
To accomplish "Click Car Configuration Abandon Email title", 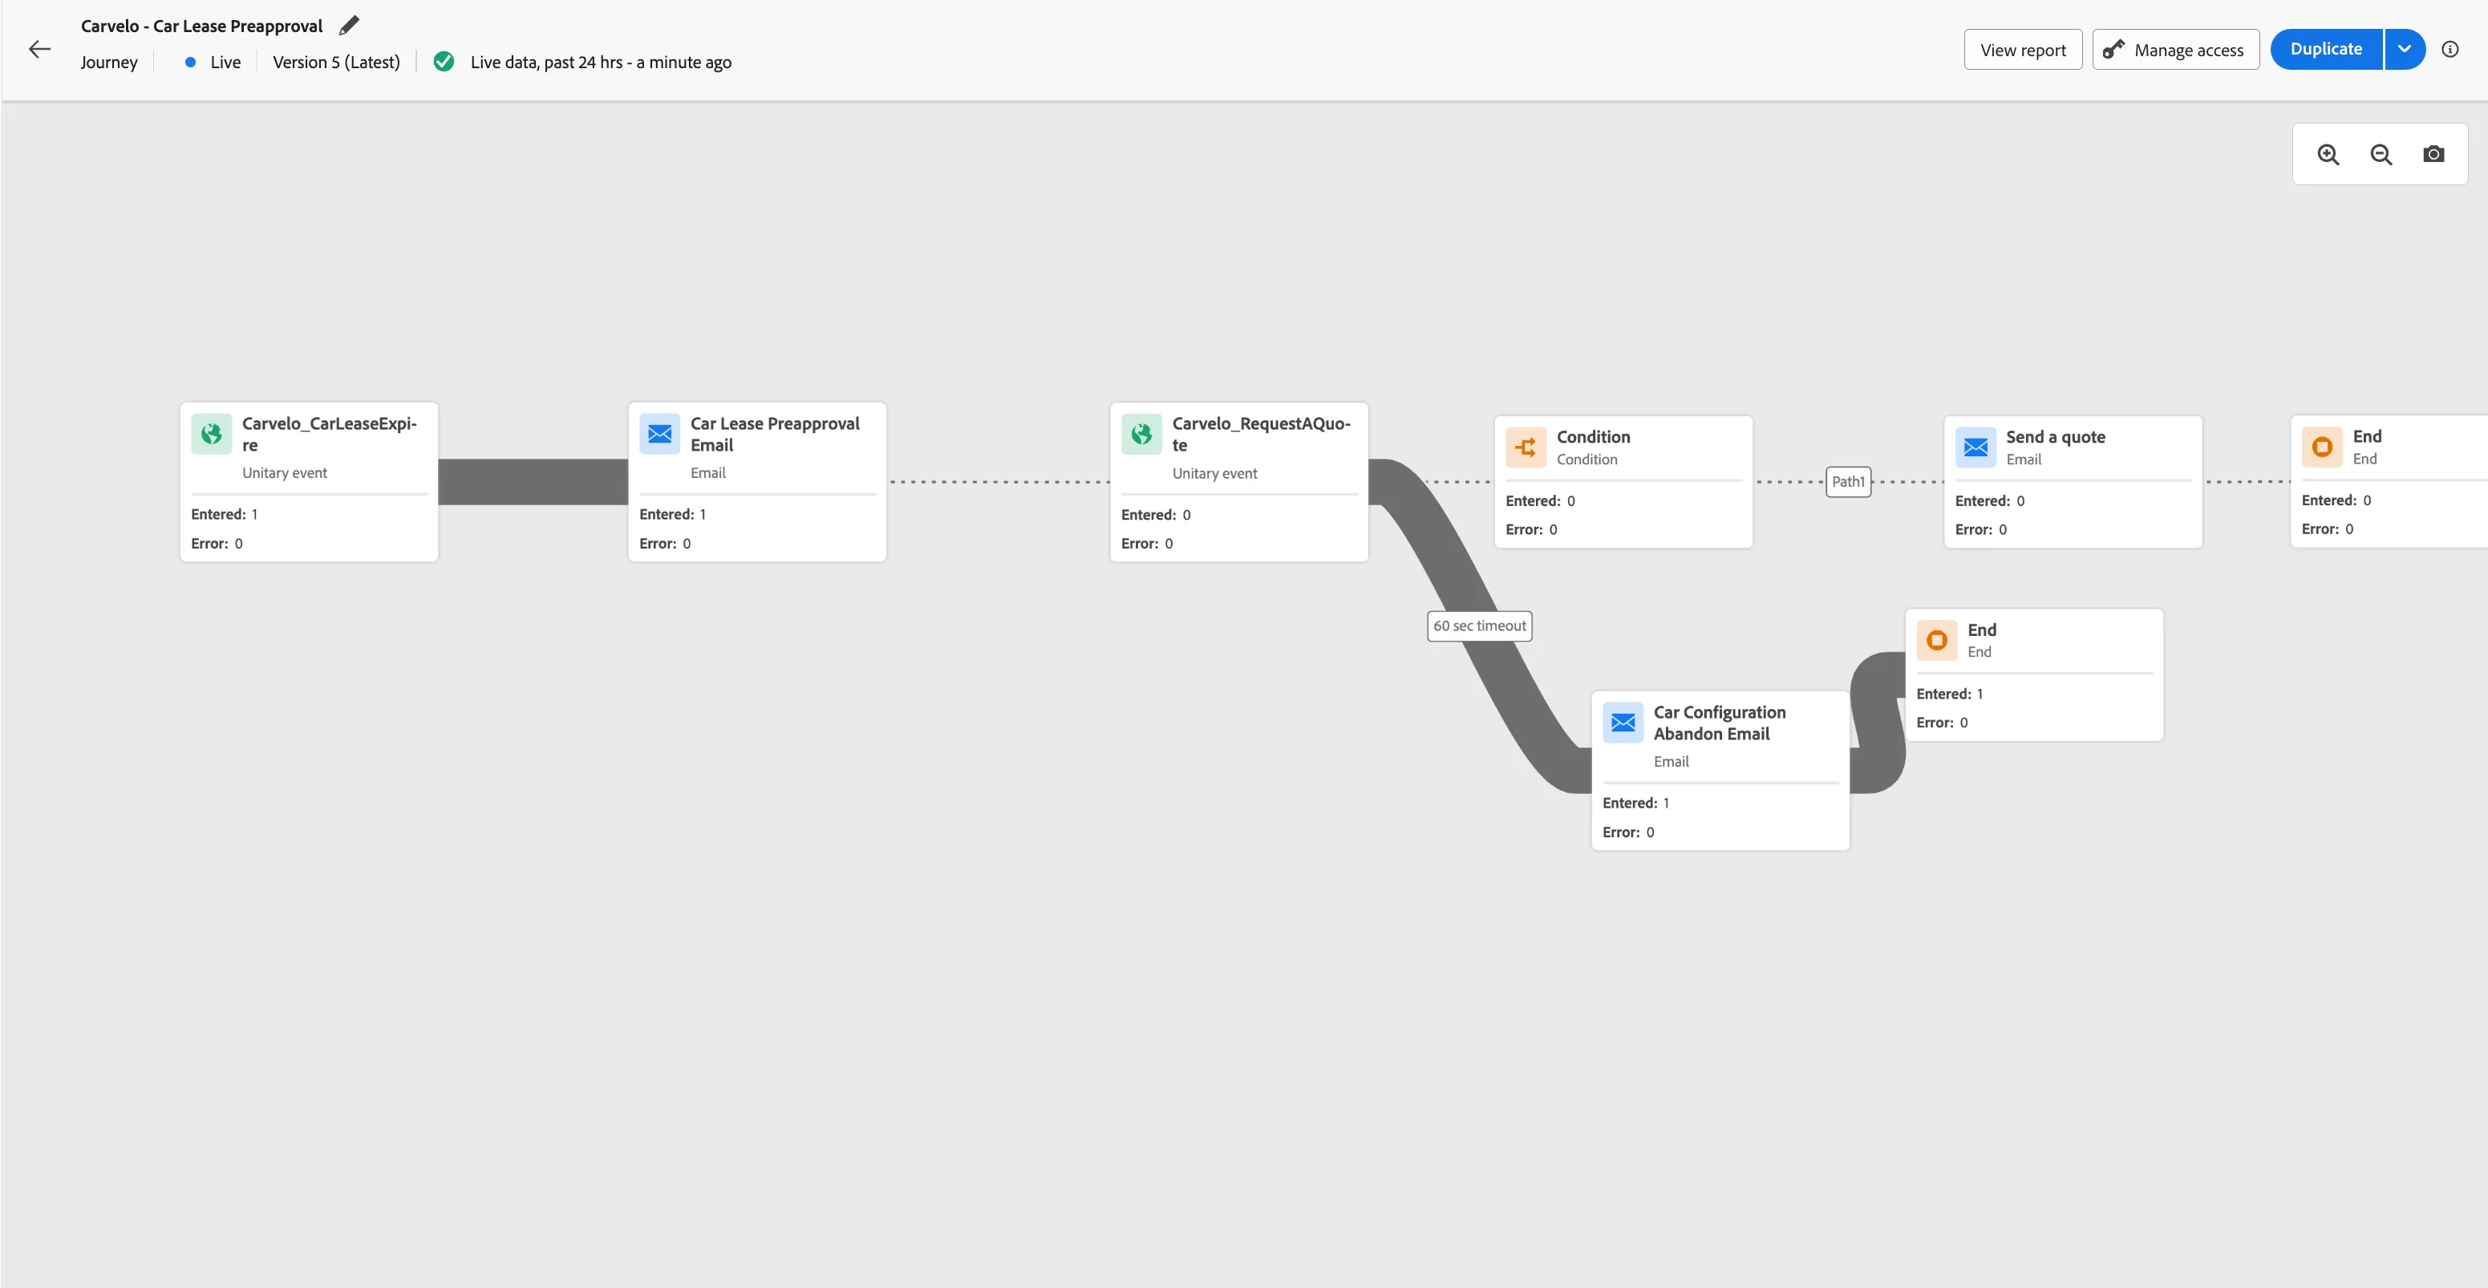I will pos(1719,723).
